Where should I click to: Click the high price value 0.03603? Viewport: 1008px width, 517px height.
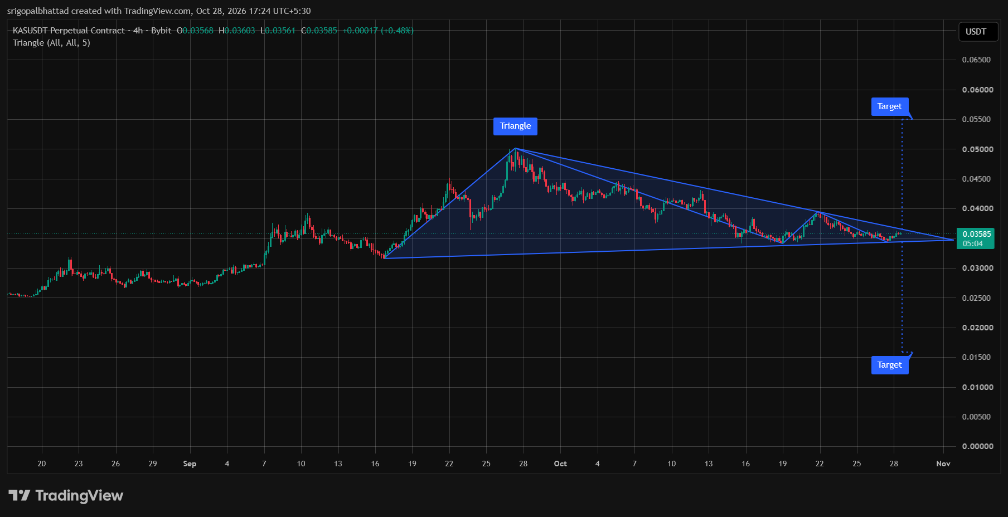(x=240, y=31)
